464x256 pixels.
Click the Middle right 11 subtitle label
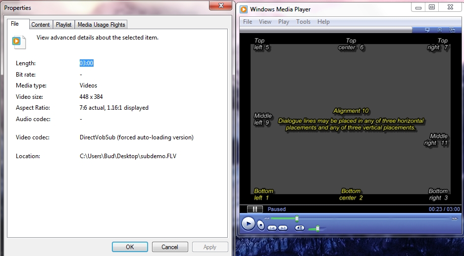click(x=436, y=140)
